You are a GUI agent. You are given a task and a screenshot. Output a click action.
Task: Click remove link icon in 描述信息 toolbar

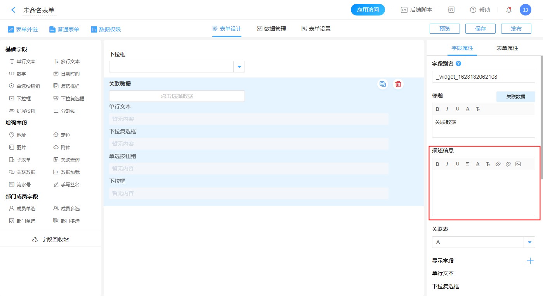click(508, 164)
